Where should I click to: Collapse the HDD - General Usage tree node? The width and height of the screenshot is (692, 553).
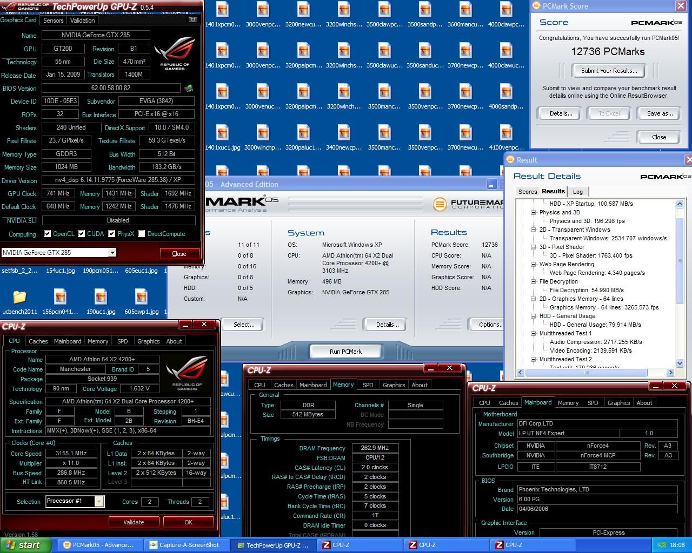point(533,316)
